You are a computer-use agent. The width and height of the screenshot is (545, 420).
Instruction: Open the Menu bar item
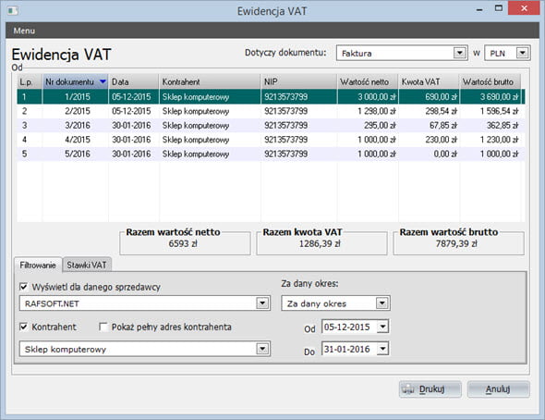click(24, 31)
